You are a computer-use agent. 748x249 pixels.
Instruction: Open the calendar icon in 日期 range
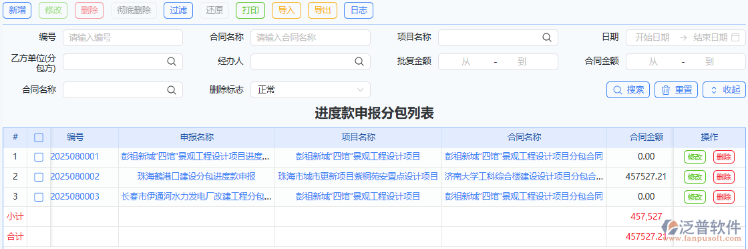pos(735,37)
